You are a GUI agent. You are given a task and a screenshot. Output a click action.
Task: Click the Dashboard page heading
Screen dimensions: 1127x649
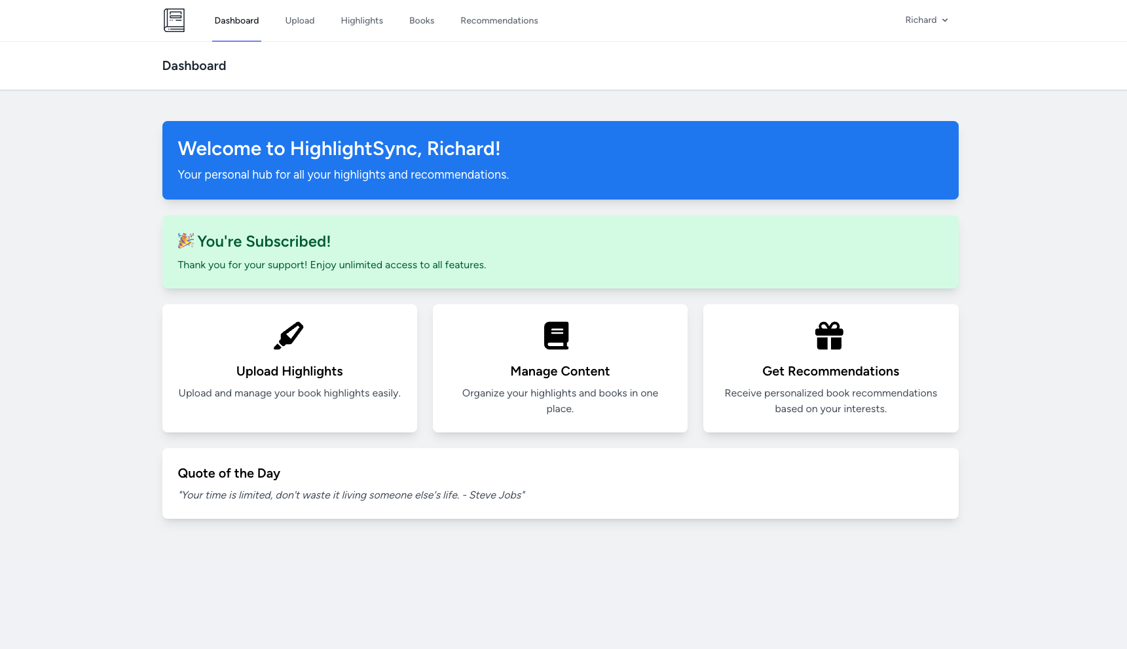click(194, 65)
